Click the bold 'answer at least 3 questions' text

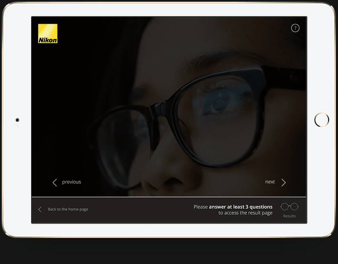point(240,207)
